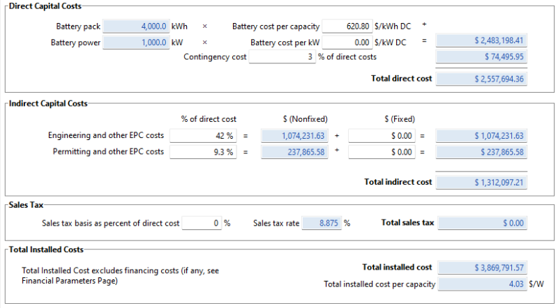Screen dimensions: 558x308
Task: Edit Engineering and other EPC percent field
Action: (x=203, y=136)
